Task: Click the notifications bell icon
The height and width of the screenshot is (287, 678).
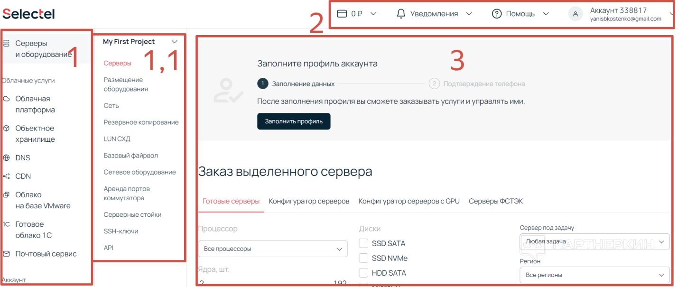Action: point(401,14)
